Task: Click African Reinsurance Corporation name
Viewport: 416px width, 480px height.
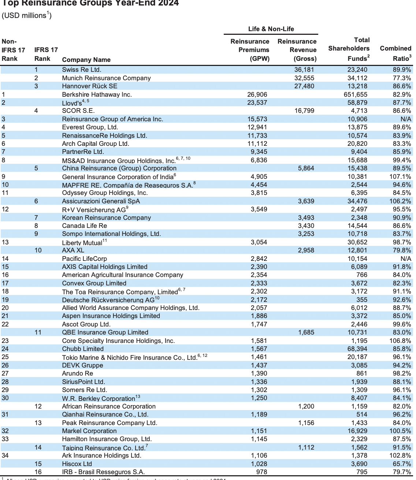Action: 109,406
